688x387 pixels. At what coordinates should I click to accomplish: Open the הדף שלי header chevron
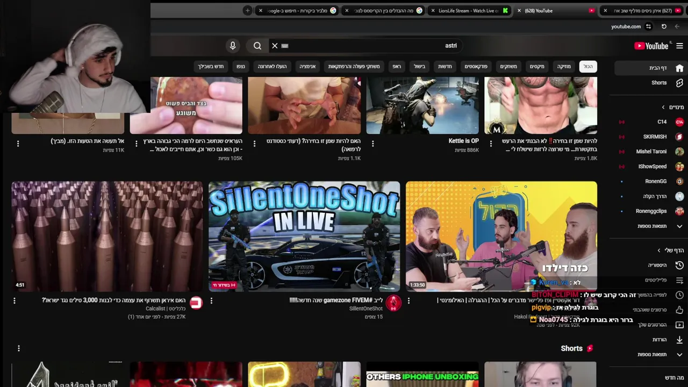pyautogui.click(x=659, y=250)
